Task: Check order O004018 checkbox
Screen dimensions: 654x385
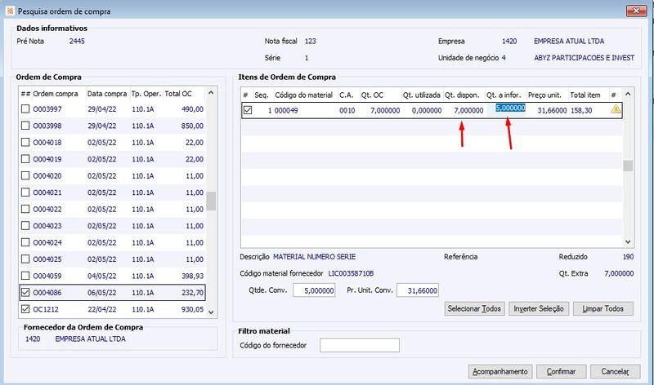Action: coord(25,143)
